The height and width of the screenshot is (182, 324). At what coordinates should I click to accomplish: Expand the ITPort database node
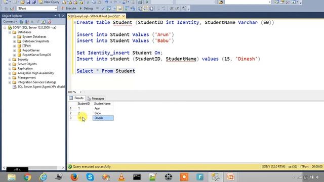(x=15, y=46)
